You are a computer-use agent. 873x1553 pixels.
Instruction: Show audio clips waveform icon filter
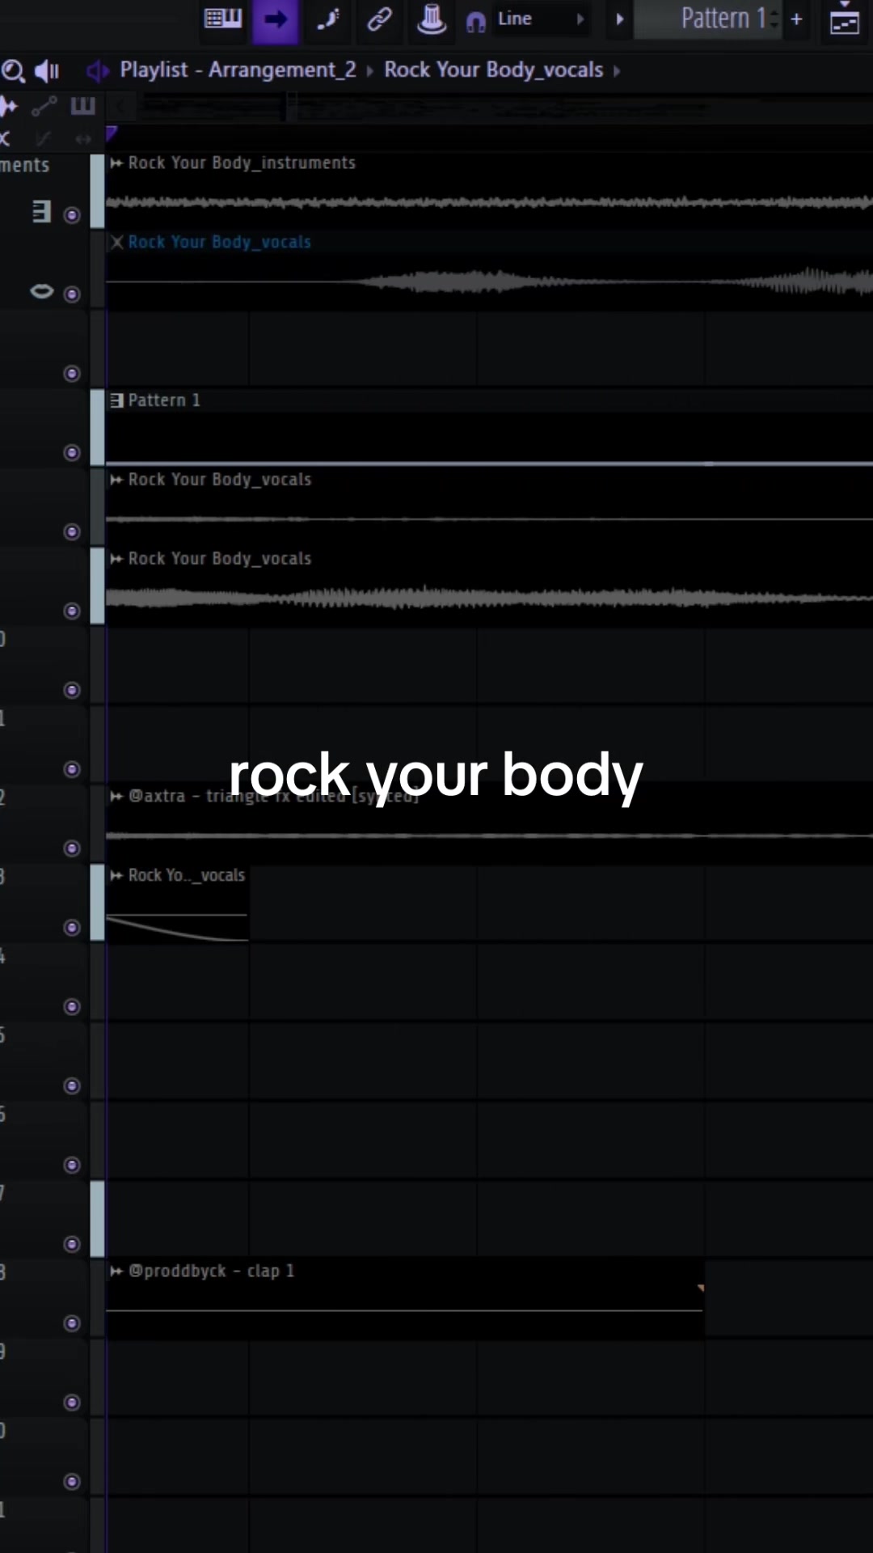8,106
